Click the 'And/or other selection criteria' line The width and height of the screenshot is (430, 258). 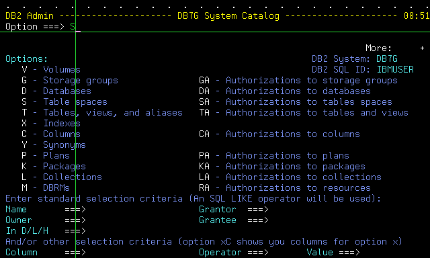coord(204,242)
